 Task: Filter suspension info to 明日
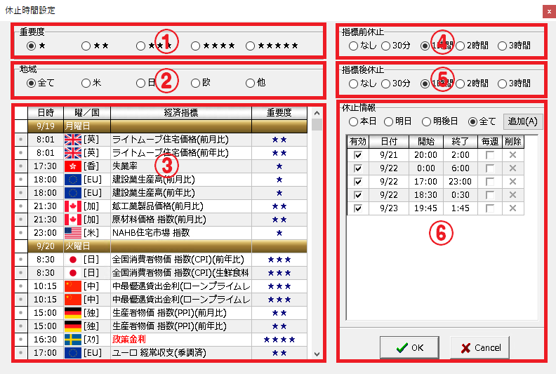coord(388,121)
